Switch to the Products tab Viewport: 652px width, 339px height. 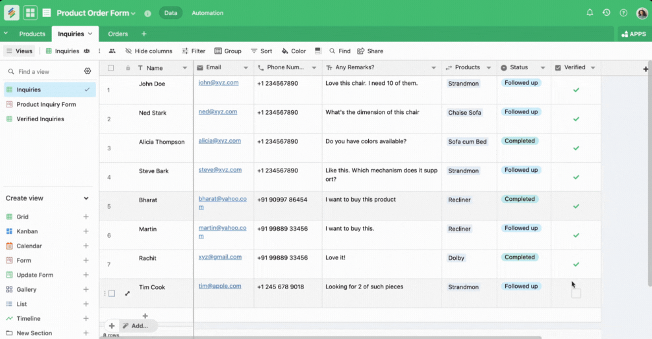pyautogui.click(x=32, y=34)
